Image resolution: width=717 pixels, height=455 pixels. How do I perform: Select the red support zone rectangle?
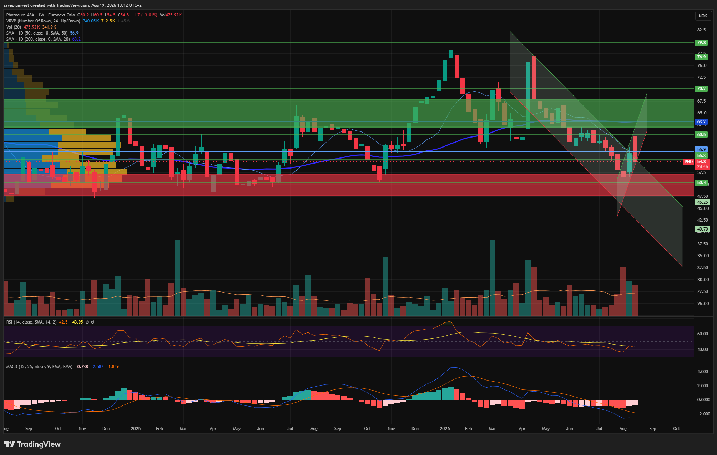(349, 185)
